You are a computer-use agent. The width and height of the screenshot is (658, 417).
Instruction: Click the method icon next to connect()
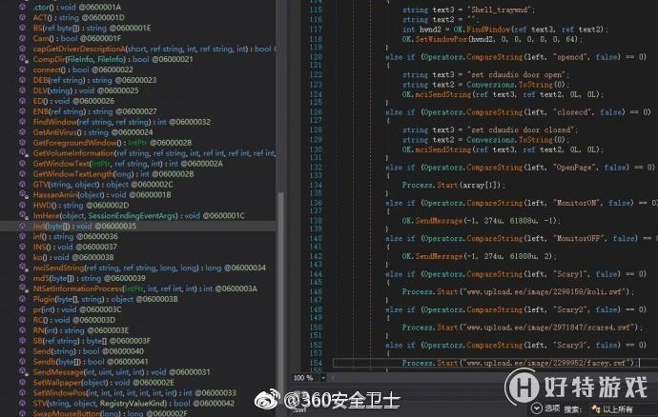pyautogui.click(x=22, y=69)
